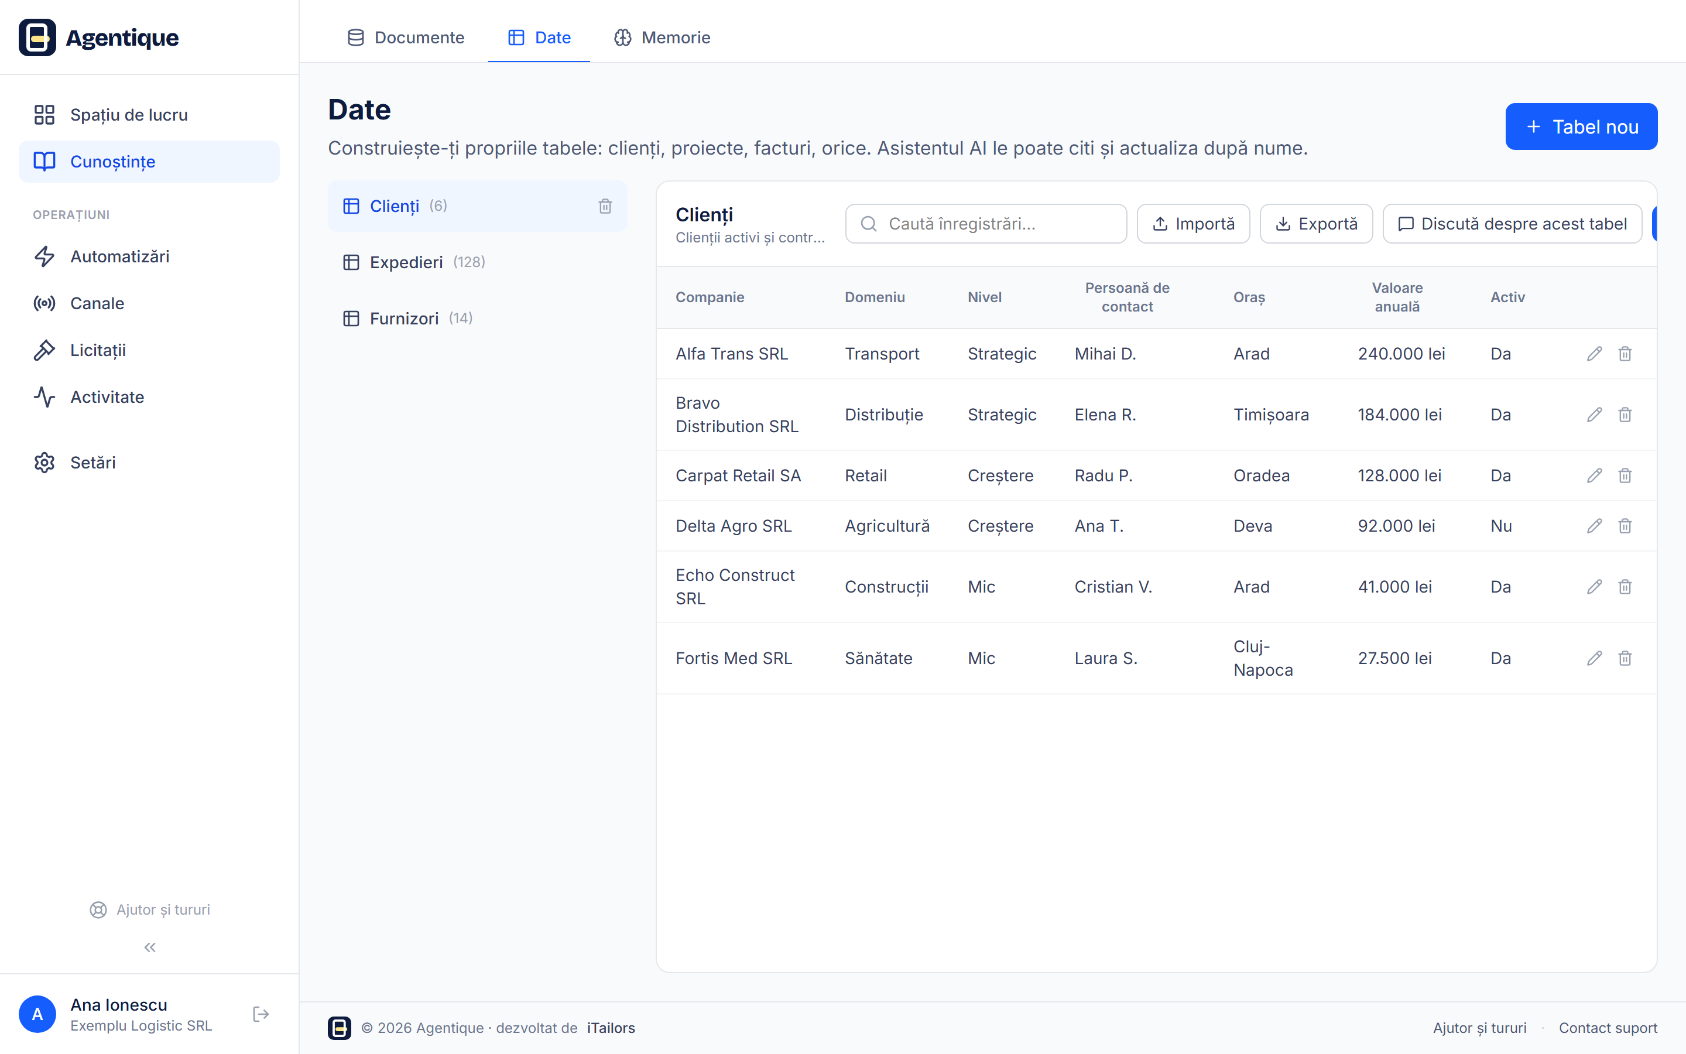
Task: Delete the Clienți table from list
Action: pos(605,206)
